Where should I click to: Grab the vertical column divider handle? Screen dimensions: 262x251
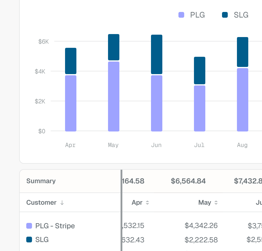click(121, 210)
